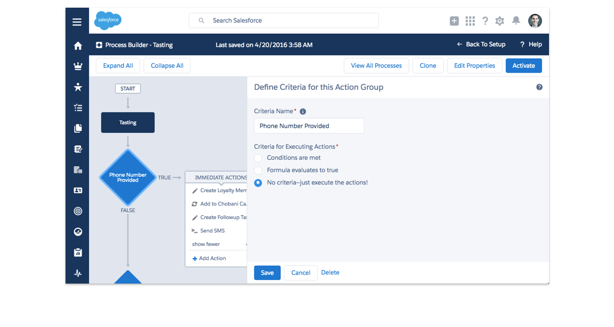This screenshot has height=327, width=614.
Task: Select 'Conditions are met' radio option
Action: pyautogui.click(x=258, y=158)
